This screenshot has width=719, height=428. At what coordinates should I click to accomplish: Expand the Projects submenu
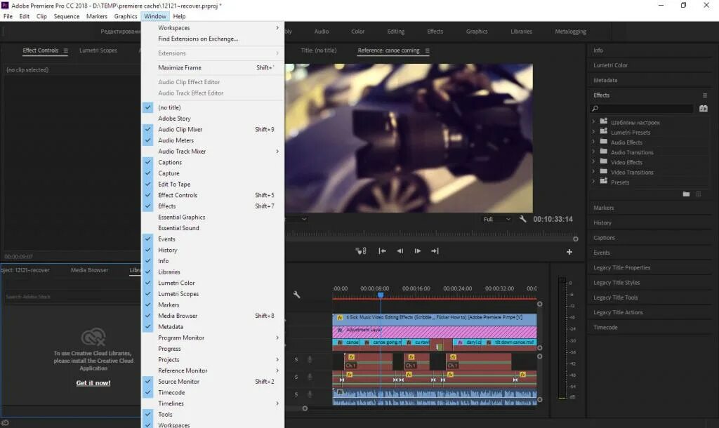213,360
